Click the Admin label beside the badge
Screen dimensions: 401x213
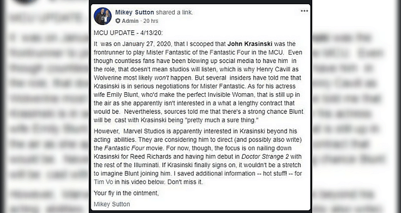(130, 21)
